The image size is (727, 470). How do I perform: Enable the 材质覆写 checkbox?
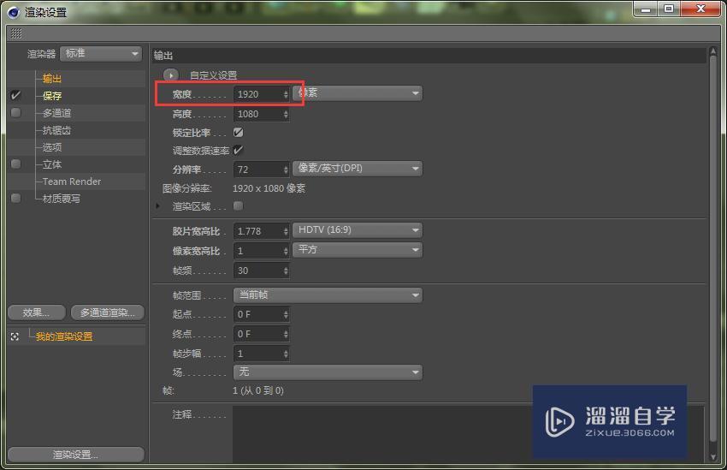15,198
